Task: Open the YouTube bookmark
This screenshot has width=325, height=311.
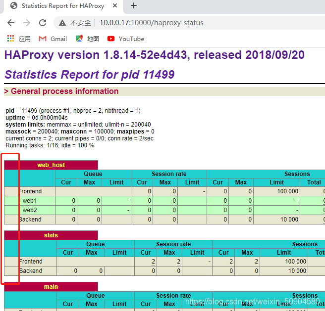Action: point(126,39)
